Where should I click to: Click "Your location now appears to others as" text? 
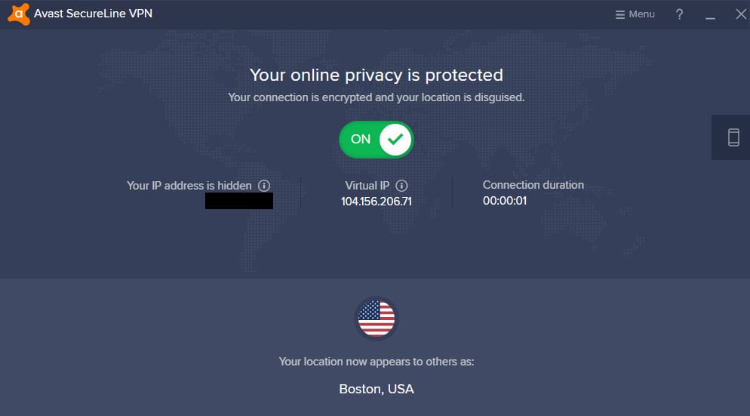click(x=377, y=362)
